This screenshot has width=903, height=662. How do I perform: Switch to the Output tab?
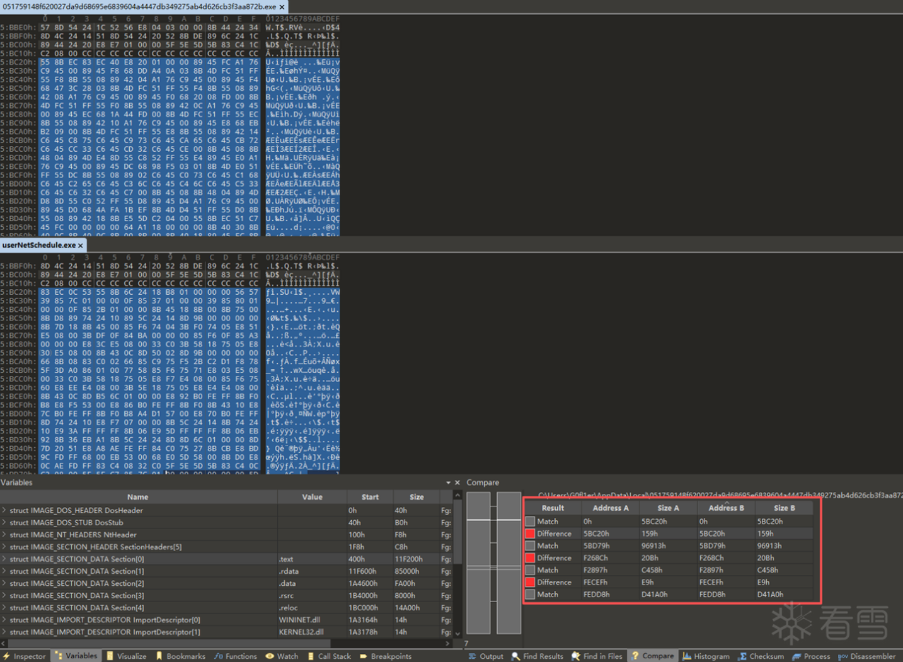(486, 656)
